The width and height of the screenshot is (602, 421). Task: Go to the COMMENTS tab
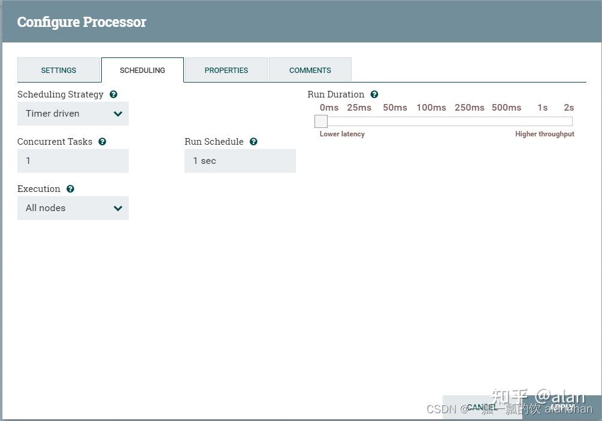pos(310,70)
